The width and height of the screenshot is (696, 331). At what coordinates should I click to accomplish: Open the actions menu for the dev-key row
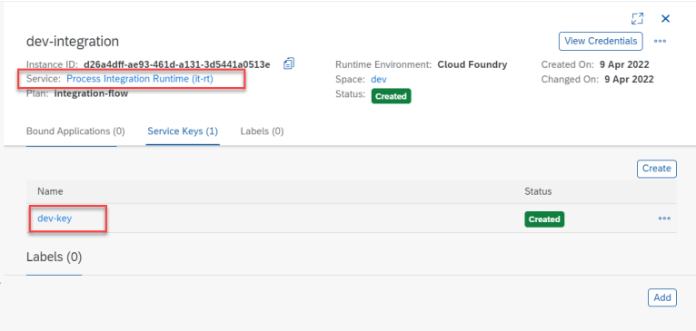664,219
